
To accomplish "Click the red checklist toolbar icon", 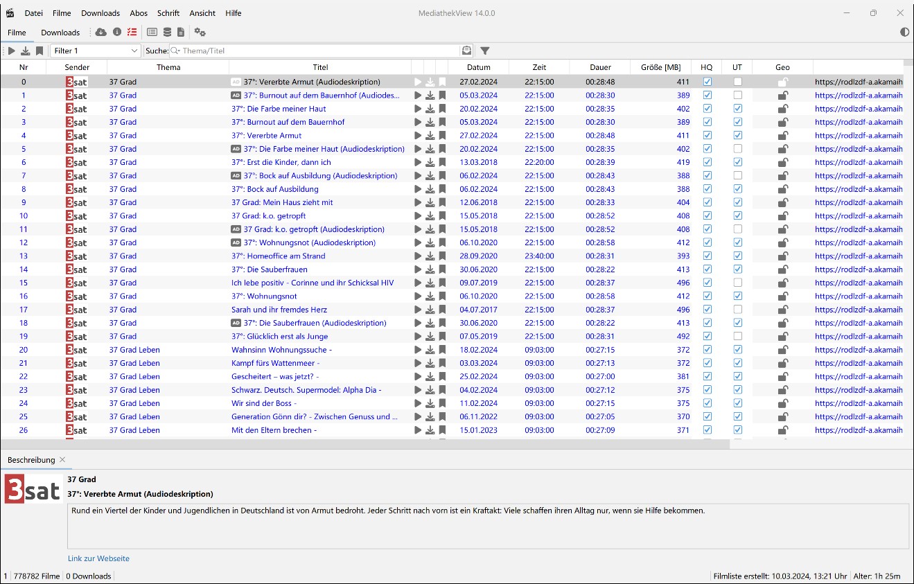I will 132,32.
